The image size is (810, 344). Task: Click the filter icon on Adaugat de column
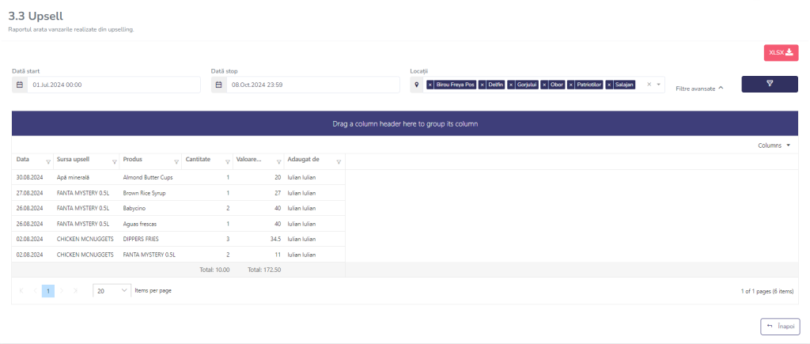pyautogui.click(x=339, y=161)
